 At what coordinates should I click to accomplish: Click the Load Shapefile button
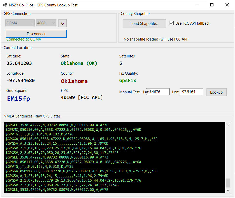click(x=144, y=24)
